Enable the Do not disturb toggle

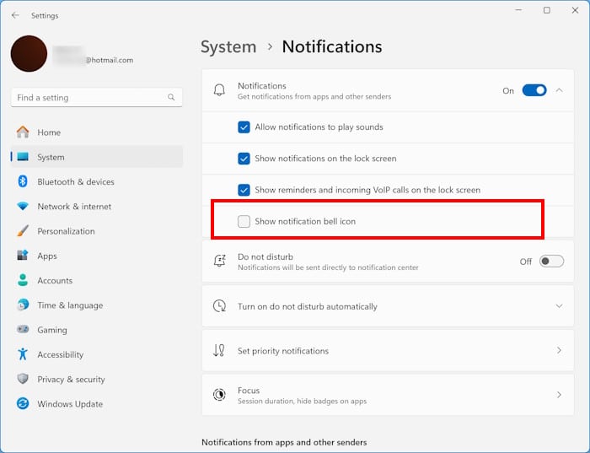coord(551,262)
